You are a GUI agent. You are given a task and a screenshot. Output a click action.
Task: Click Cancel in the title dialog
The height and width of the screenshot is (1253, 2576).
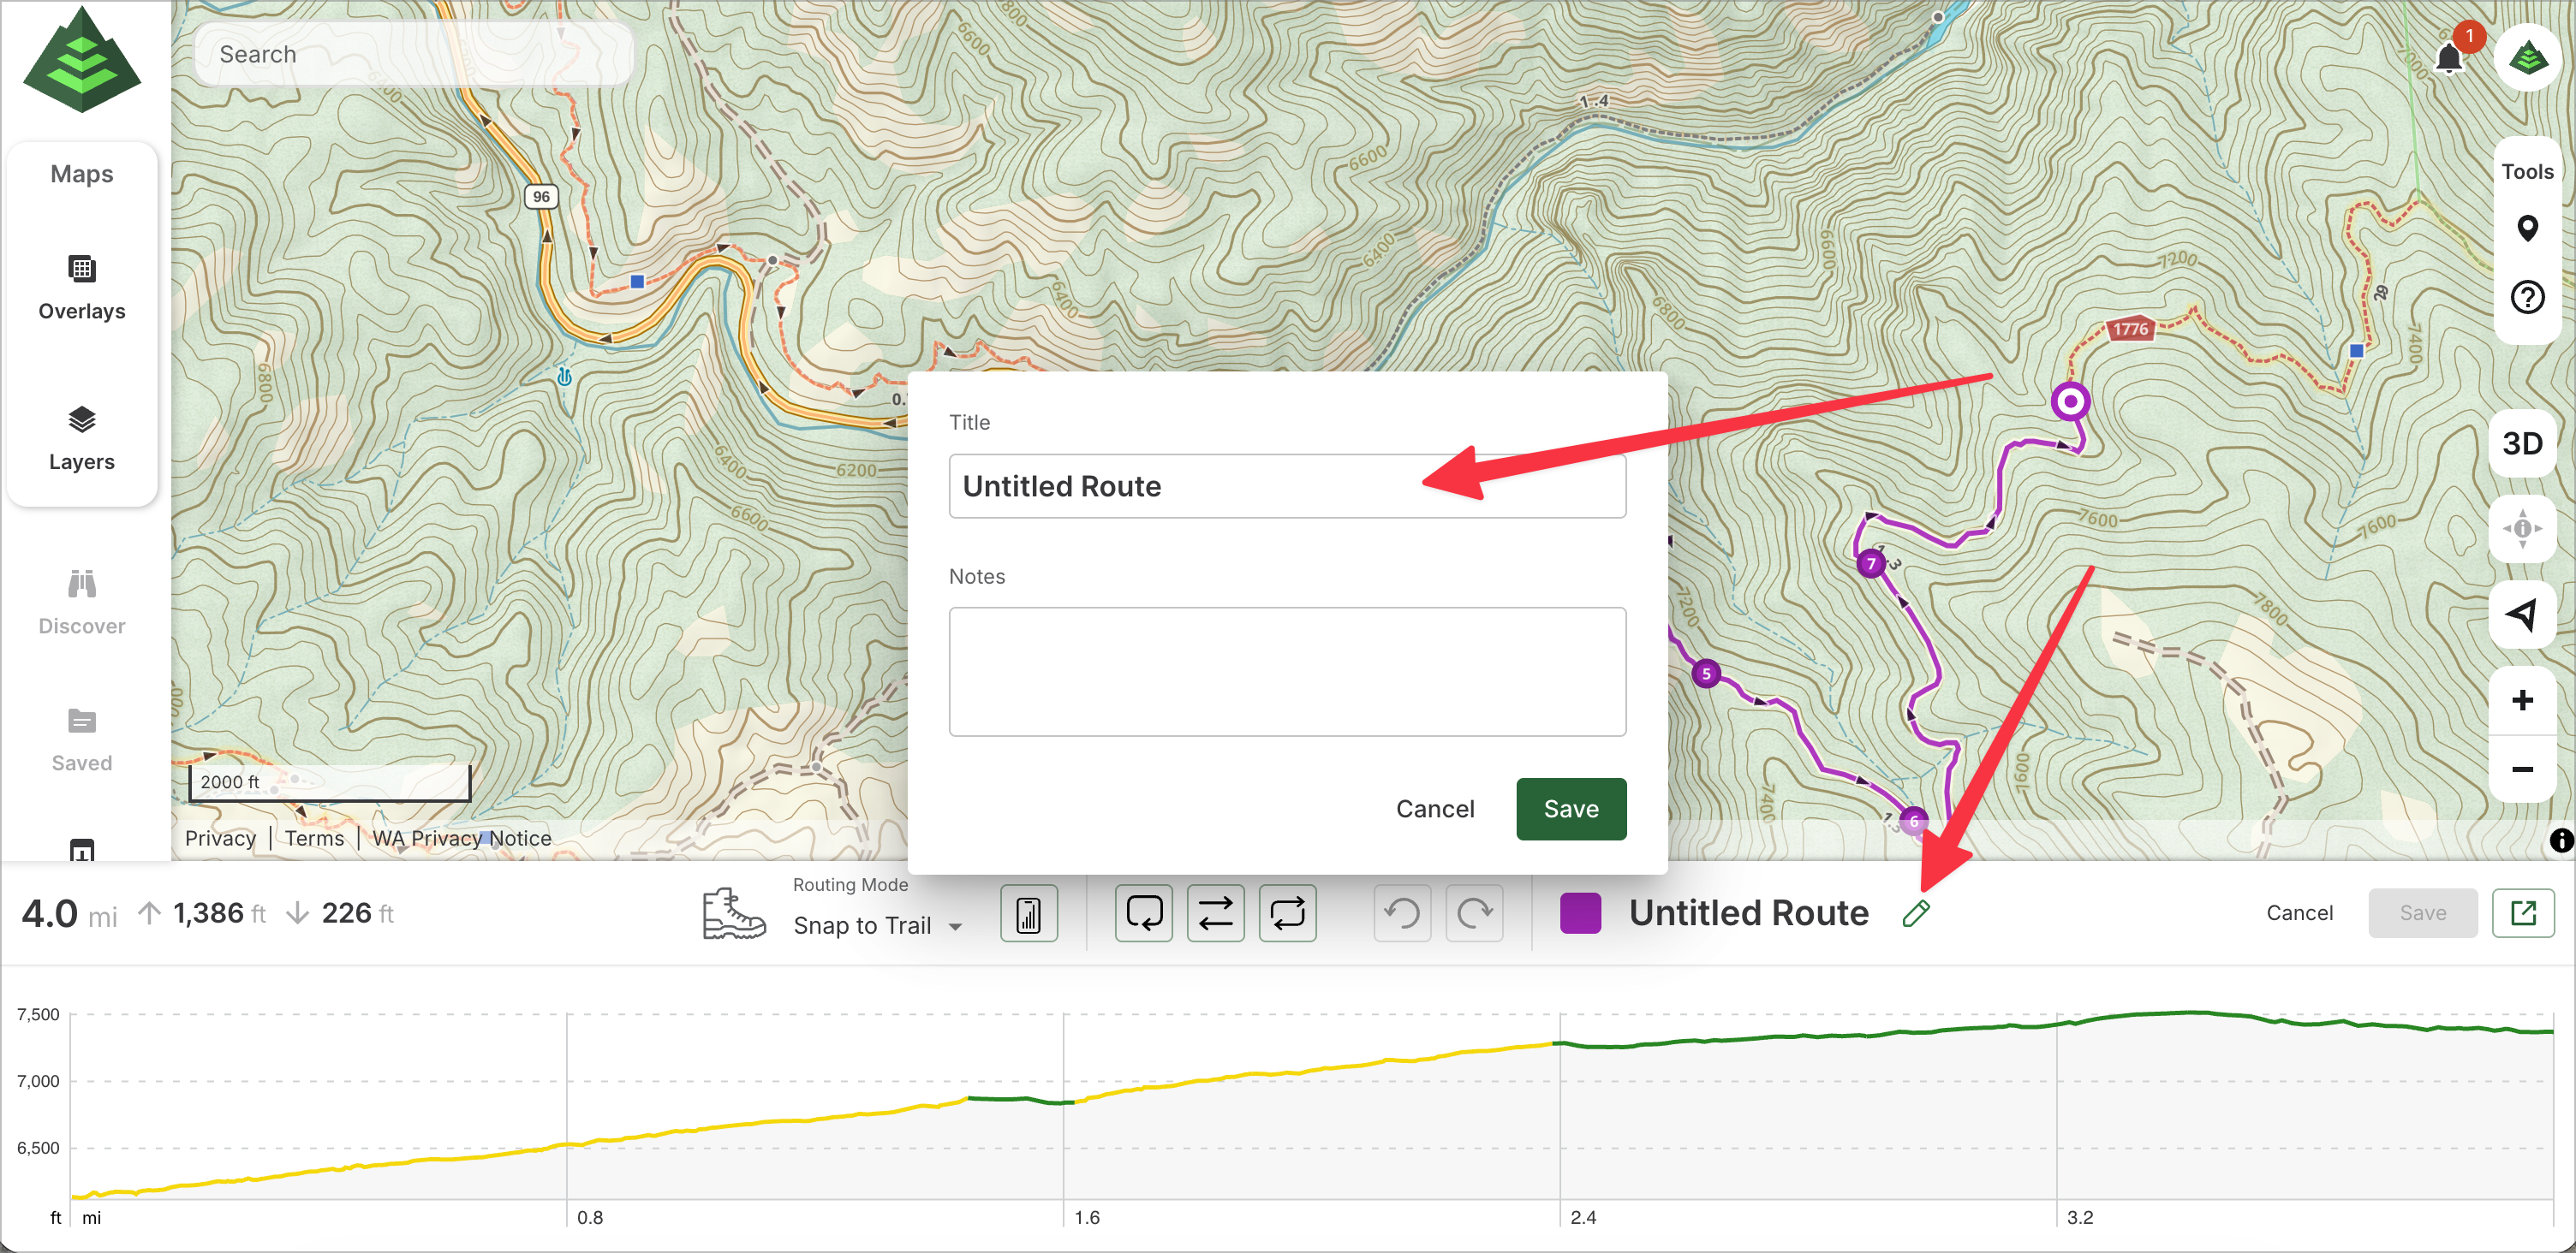click(x=1434, y=808)
